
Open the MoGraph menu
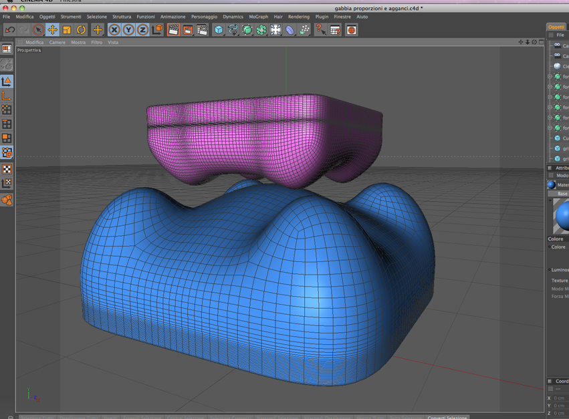click(258, 17)
